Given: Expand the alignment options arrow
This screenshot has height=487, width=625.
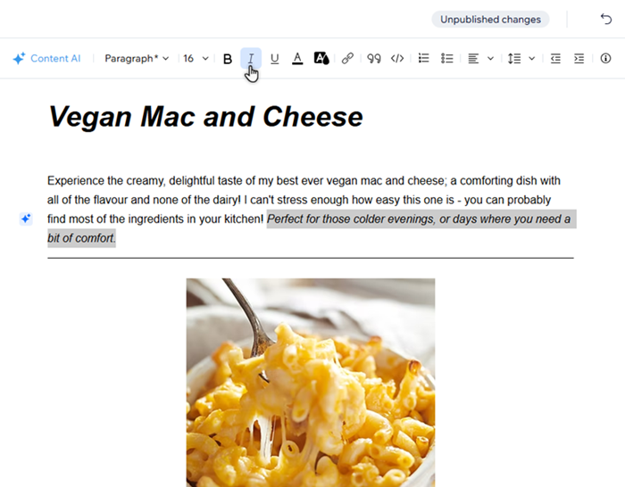Looking at the screenshot, I should pyautogui.click(x=491, y=59).
